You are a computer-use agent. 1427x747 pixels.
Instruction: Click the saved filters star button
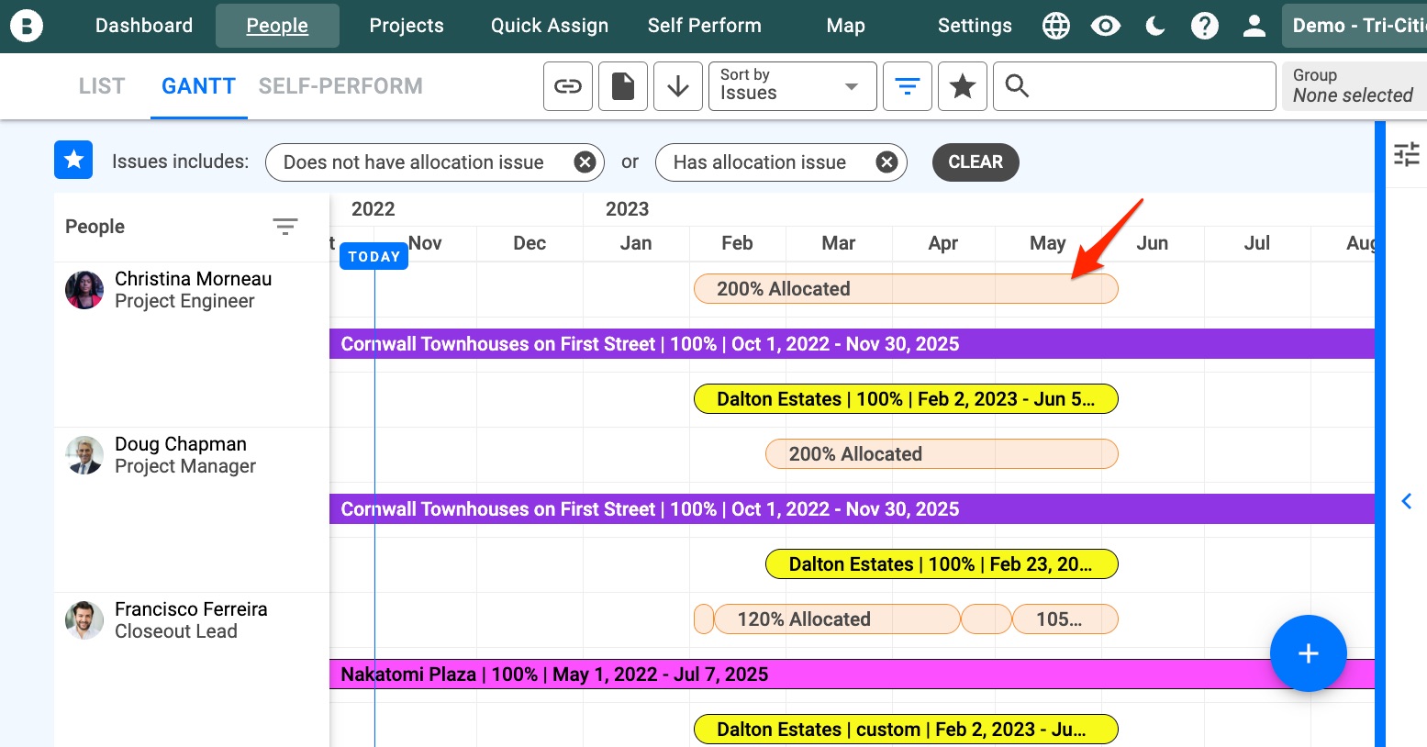click(963, 86)
